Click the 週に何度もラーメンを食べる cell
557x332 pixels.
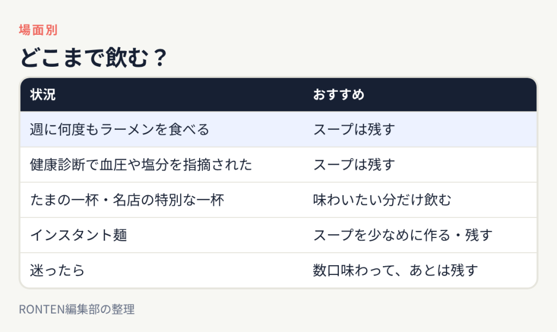[x=120, y=129]
